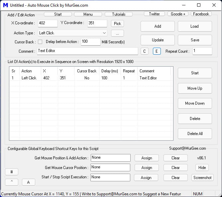Screen dimensions: 222x197
Task: Click the Comment text field
Action: coord(87,51)
